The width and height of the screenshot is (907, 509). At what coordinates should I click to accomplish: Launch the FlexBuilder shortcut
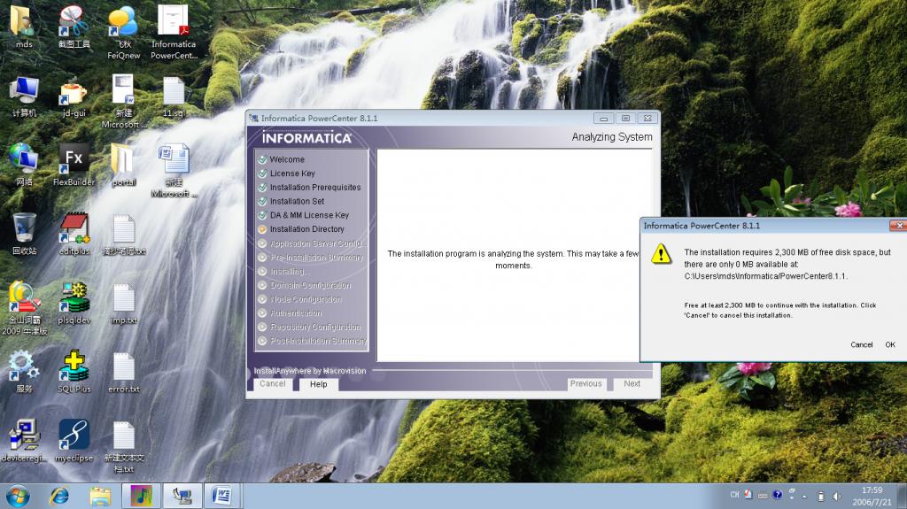click(x=74, y=165)
